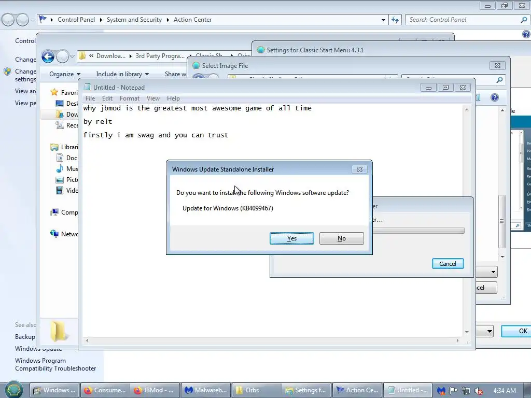
Task: Refresh the Control Panel address bar
Action: click(x=395, y=20)
